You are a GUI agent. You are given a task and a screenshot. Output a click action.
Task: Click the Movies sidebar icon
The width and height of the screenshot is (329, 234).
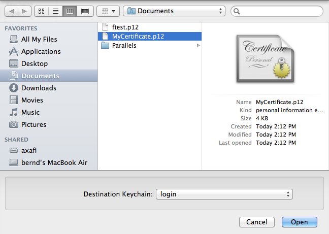pos(14,100)
